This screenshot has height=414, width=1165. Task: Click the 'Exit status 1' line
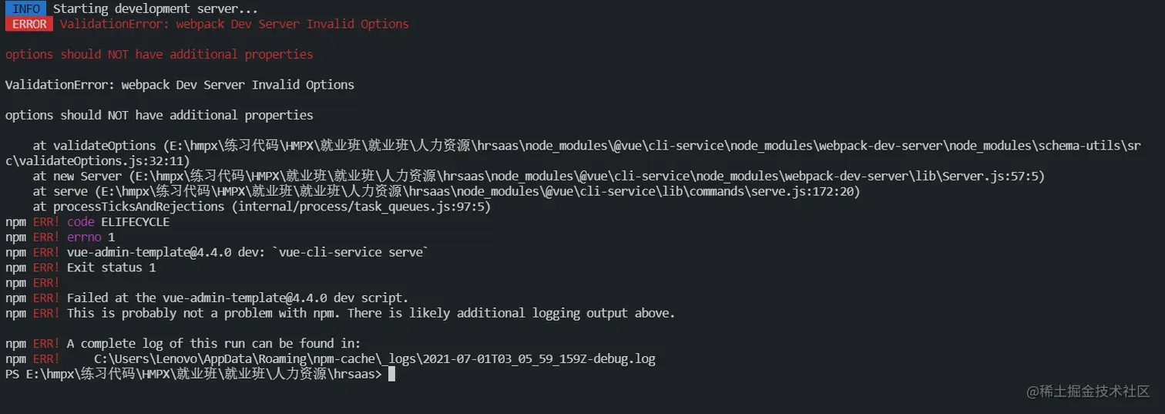[111, 268]
